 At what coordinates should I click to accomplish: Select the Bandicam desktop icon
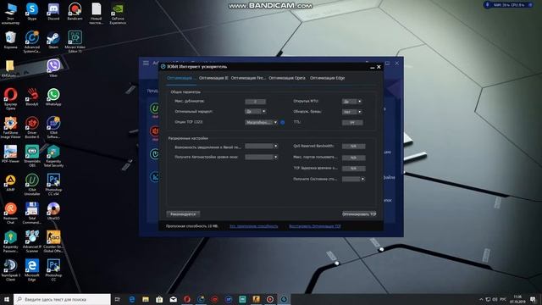(x=75, y=11)
